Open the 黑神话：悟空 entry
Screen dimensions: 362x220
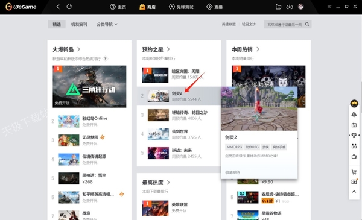[x=89, y=178]
